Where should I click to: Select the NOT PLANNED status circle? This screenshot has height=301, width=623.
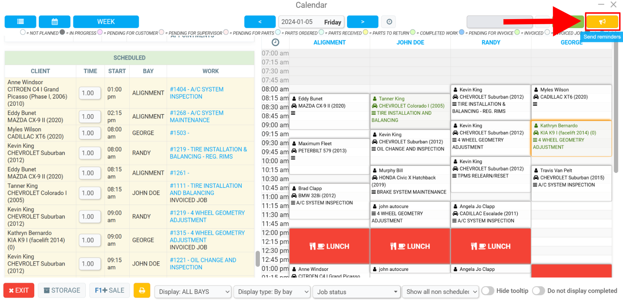point(23,32)
